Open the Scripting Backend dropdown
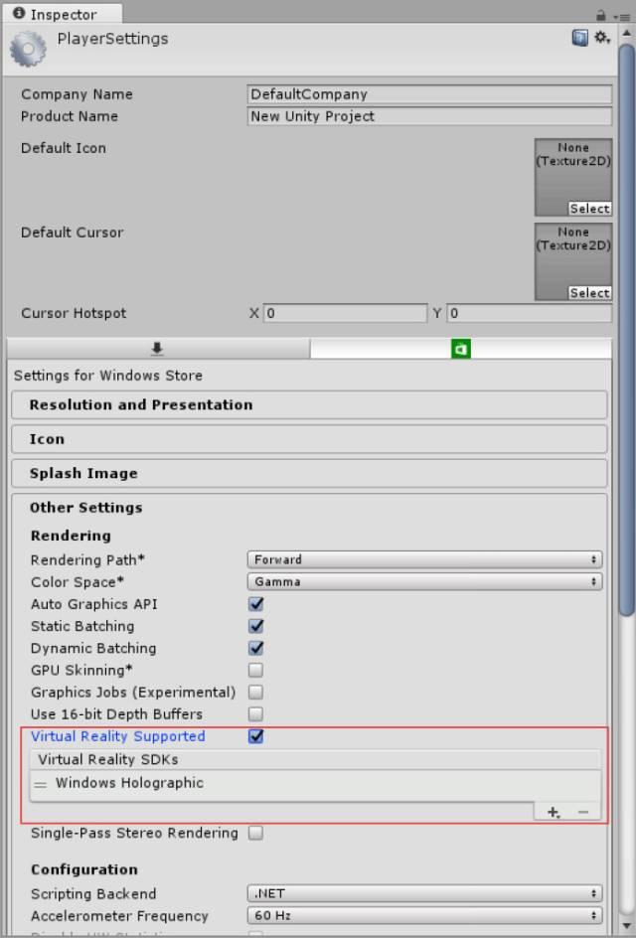Viewport: 636px width, 938px height. pyautogui.click(x=424, y=893)
